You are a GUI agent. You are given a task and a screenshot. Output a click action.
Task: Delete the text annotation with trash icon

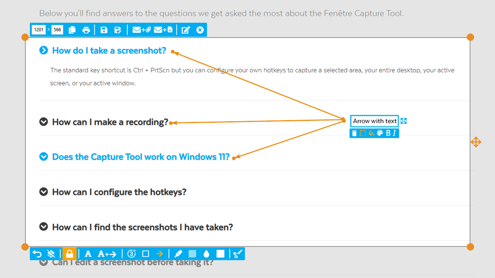click(x=354, y=133)
